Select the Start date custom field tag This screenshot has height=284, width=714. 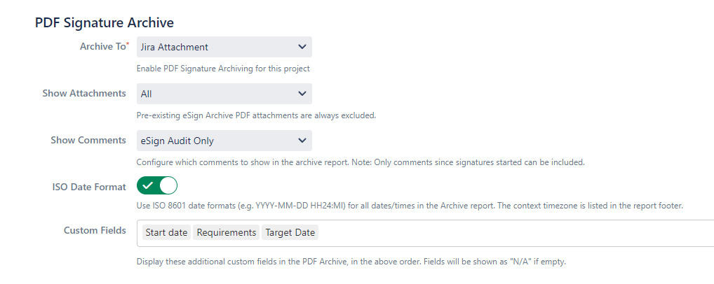(x=166, y=233)
